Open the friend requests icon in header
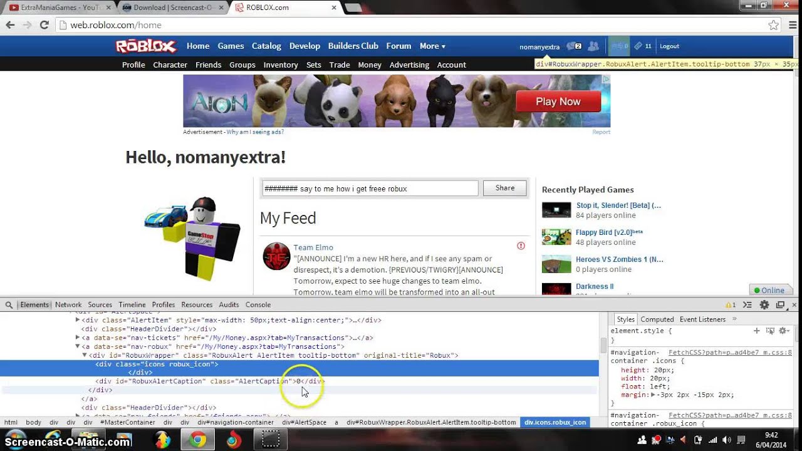 [593, 46]
